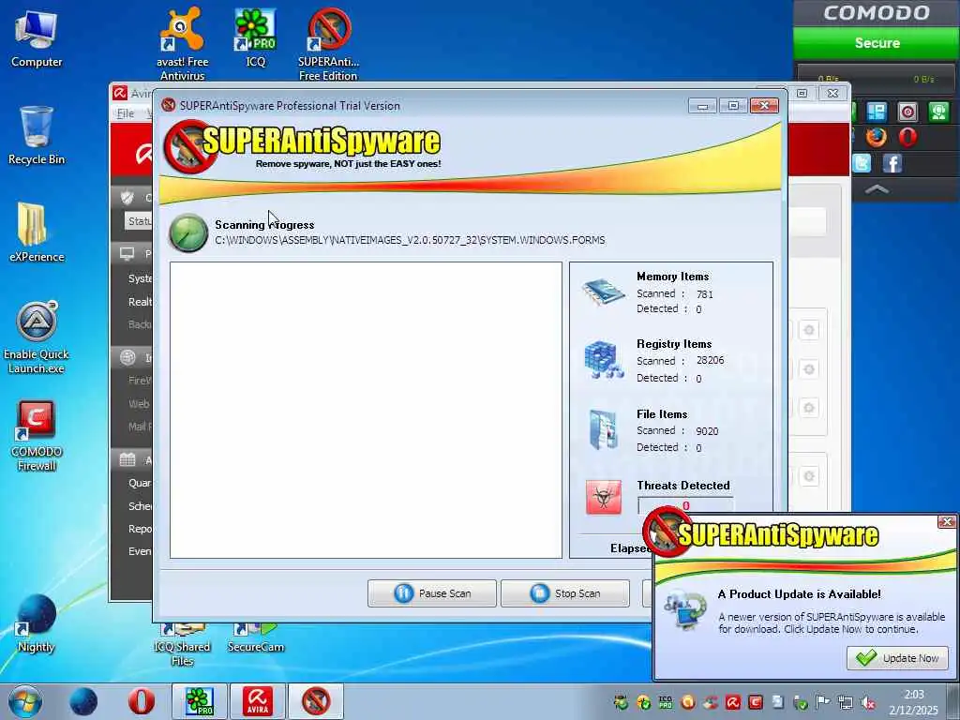The width and height of the screenshot is (960, 720).
Task: Select the SecureCam desktop shortcut
Action: tap(255, 638)
